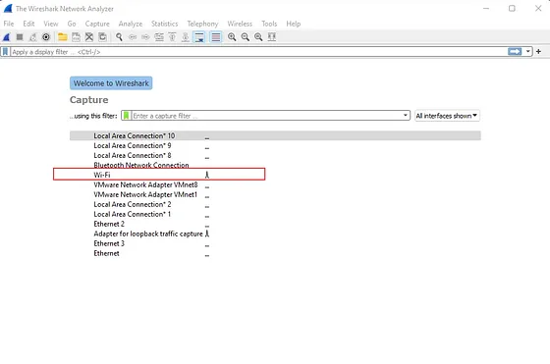Screen dimensions: 550x364
Task: Open a capture file folder icon
Action: (x=63, y=36)
